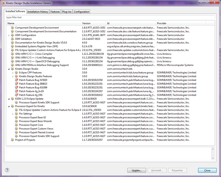Open help with the question mark icon
The height and width of the screenshot is (177, 221).
pyautogui.click(x=7, y=170)
